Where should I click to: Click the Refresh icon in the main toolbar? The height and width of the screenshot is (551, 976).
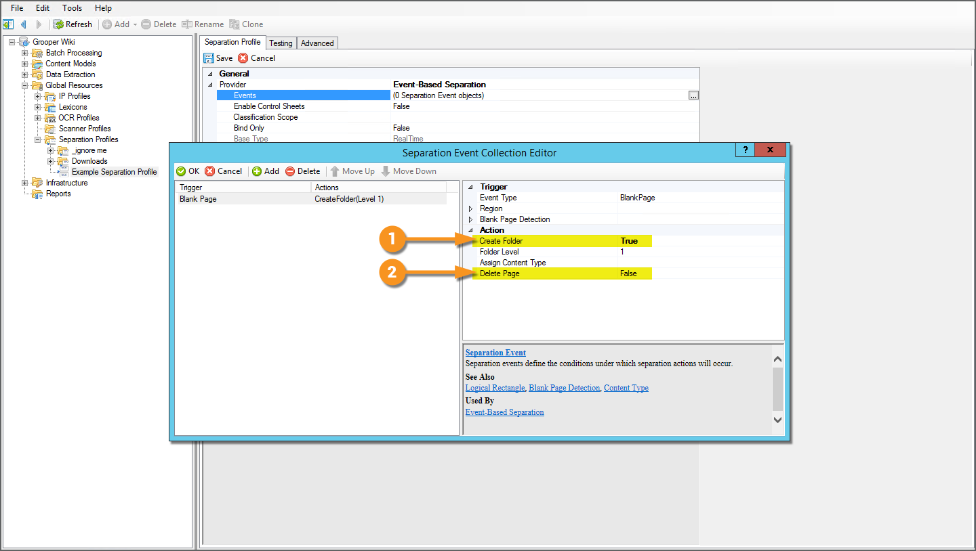(x=59, y=24)
